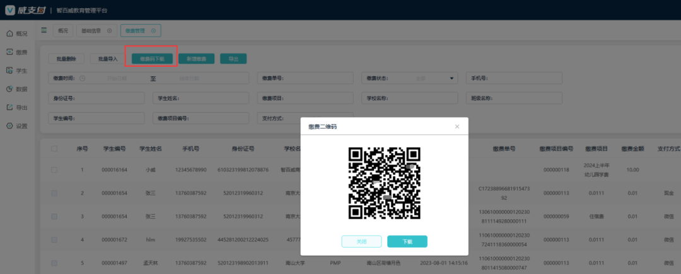Expand the 缴费状态 dropdown
This screenshot has height=274, width=681.
[451, 79]
